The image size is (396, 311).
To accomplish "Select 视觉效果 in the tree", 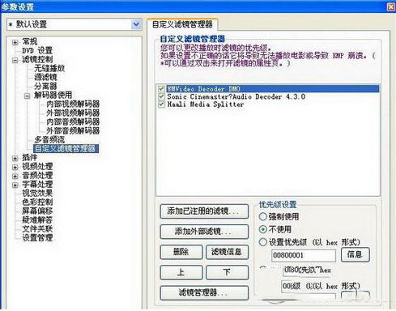I will tap(37, 193).
